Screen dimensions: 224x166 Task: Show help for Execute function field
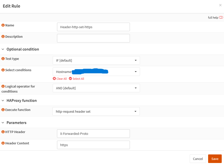click(x=3, y=110)
